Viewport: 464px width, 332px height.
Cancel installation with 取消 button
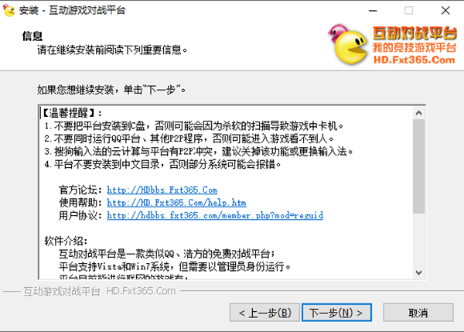(418, 313)
